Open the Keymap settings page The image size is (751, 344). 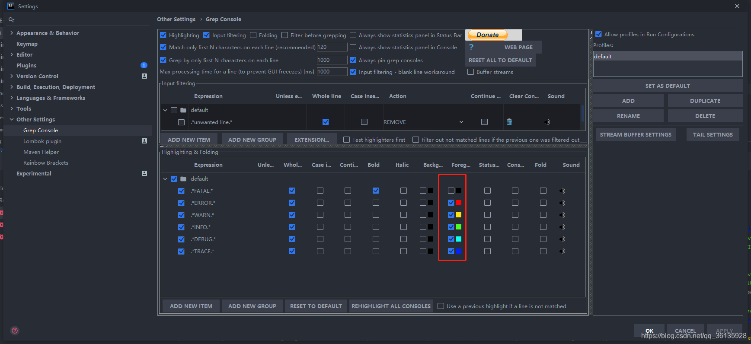click(27, 44)
